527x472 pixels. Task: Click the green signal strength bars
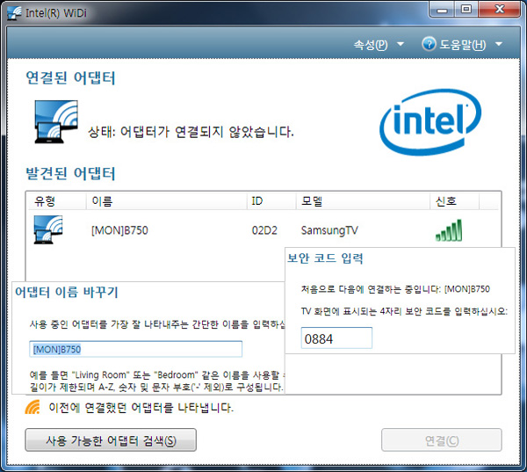pyautogui.click(x=449, y=230)
